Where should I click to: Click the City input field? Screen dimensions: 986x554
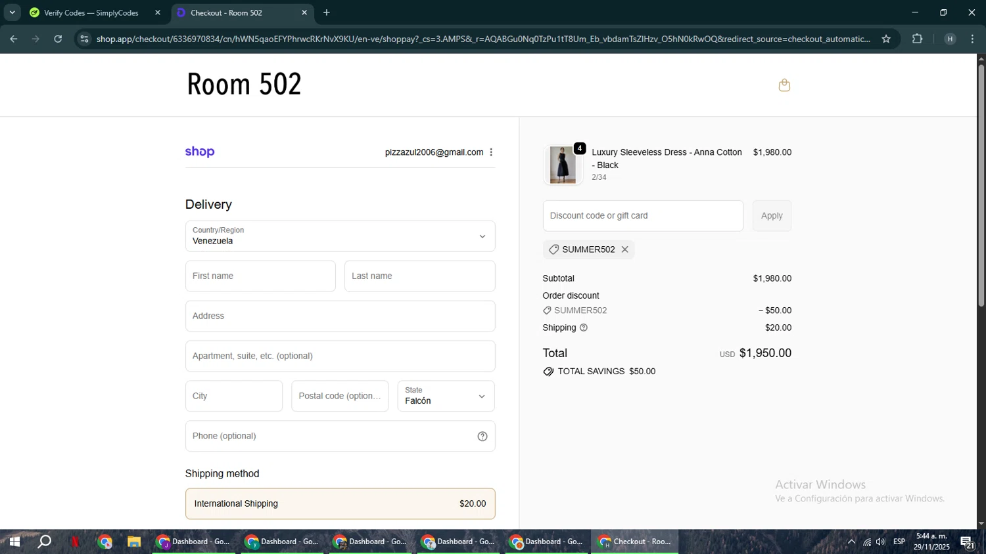234,396
